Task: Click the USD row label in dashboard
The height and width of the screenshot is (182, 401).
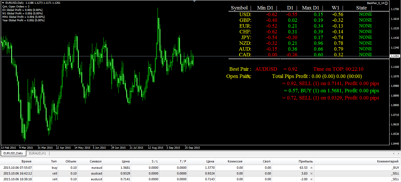Action: (x=245, y=14)
